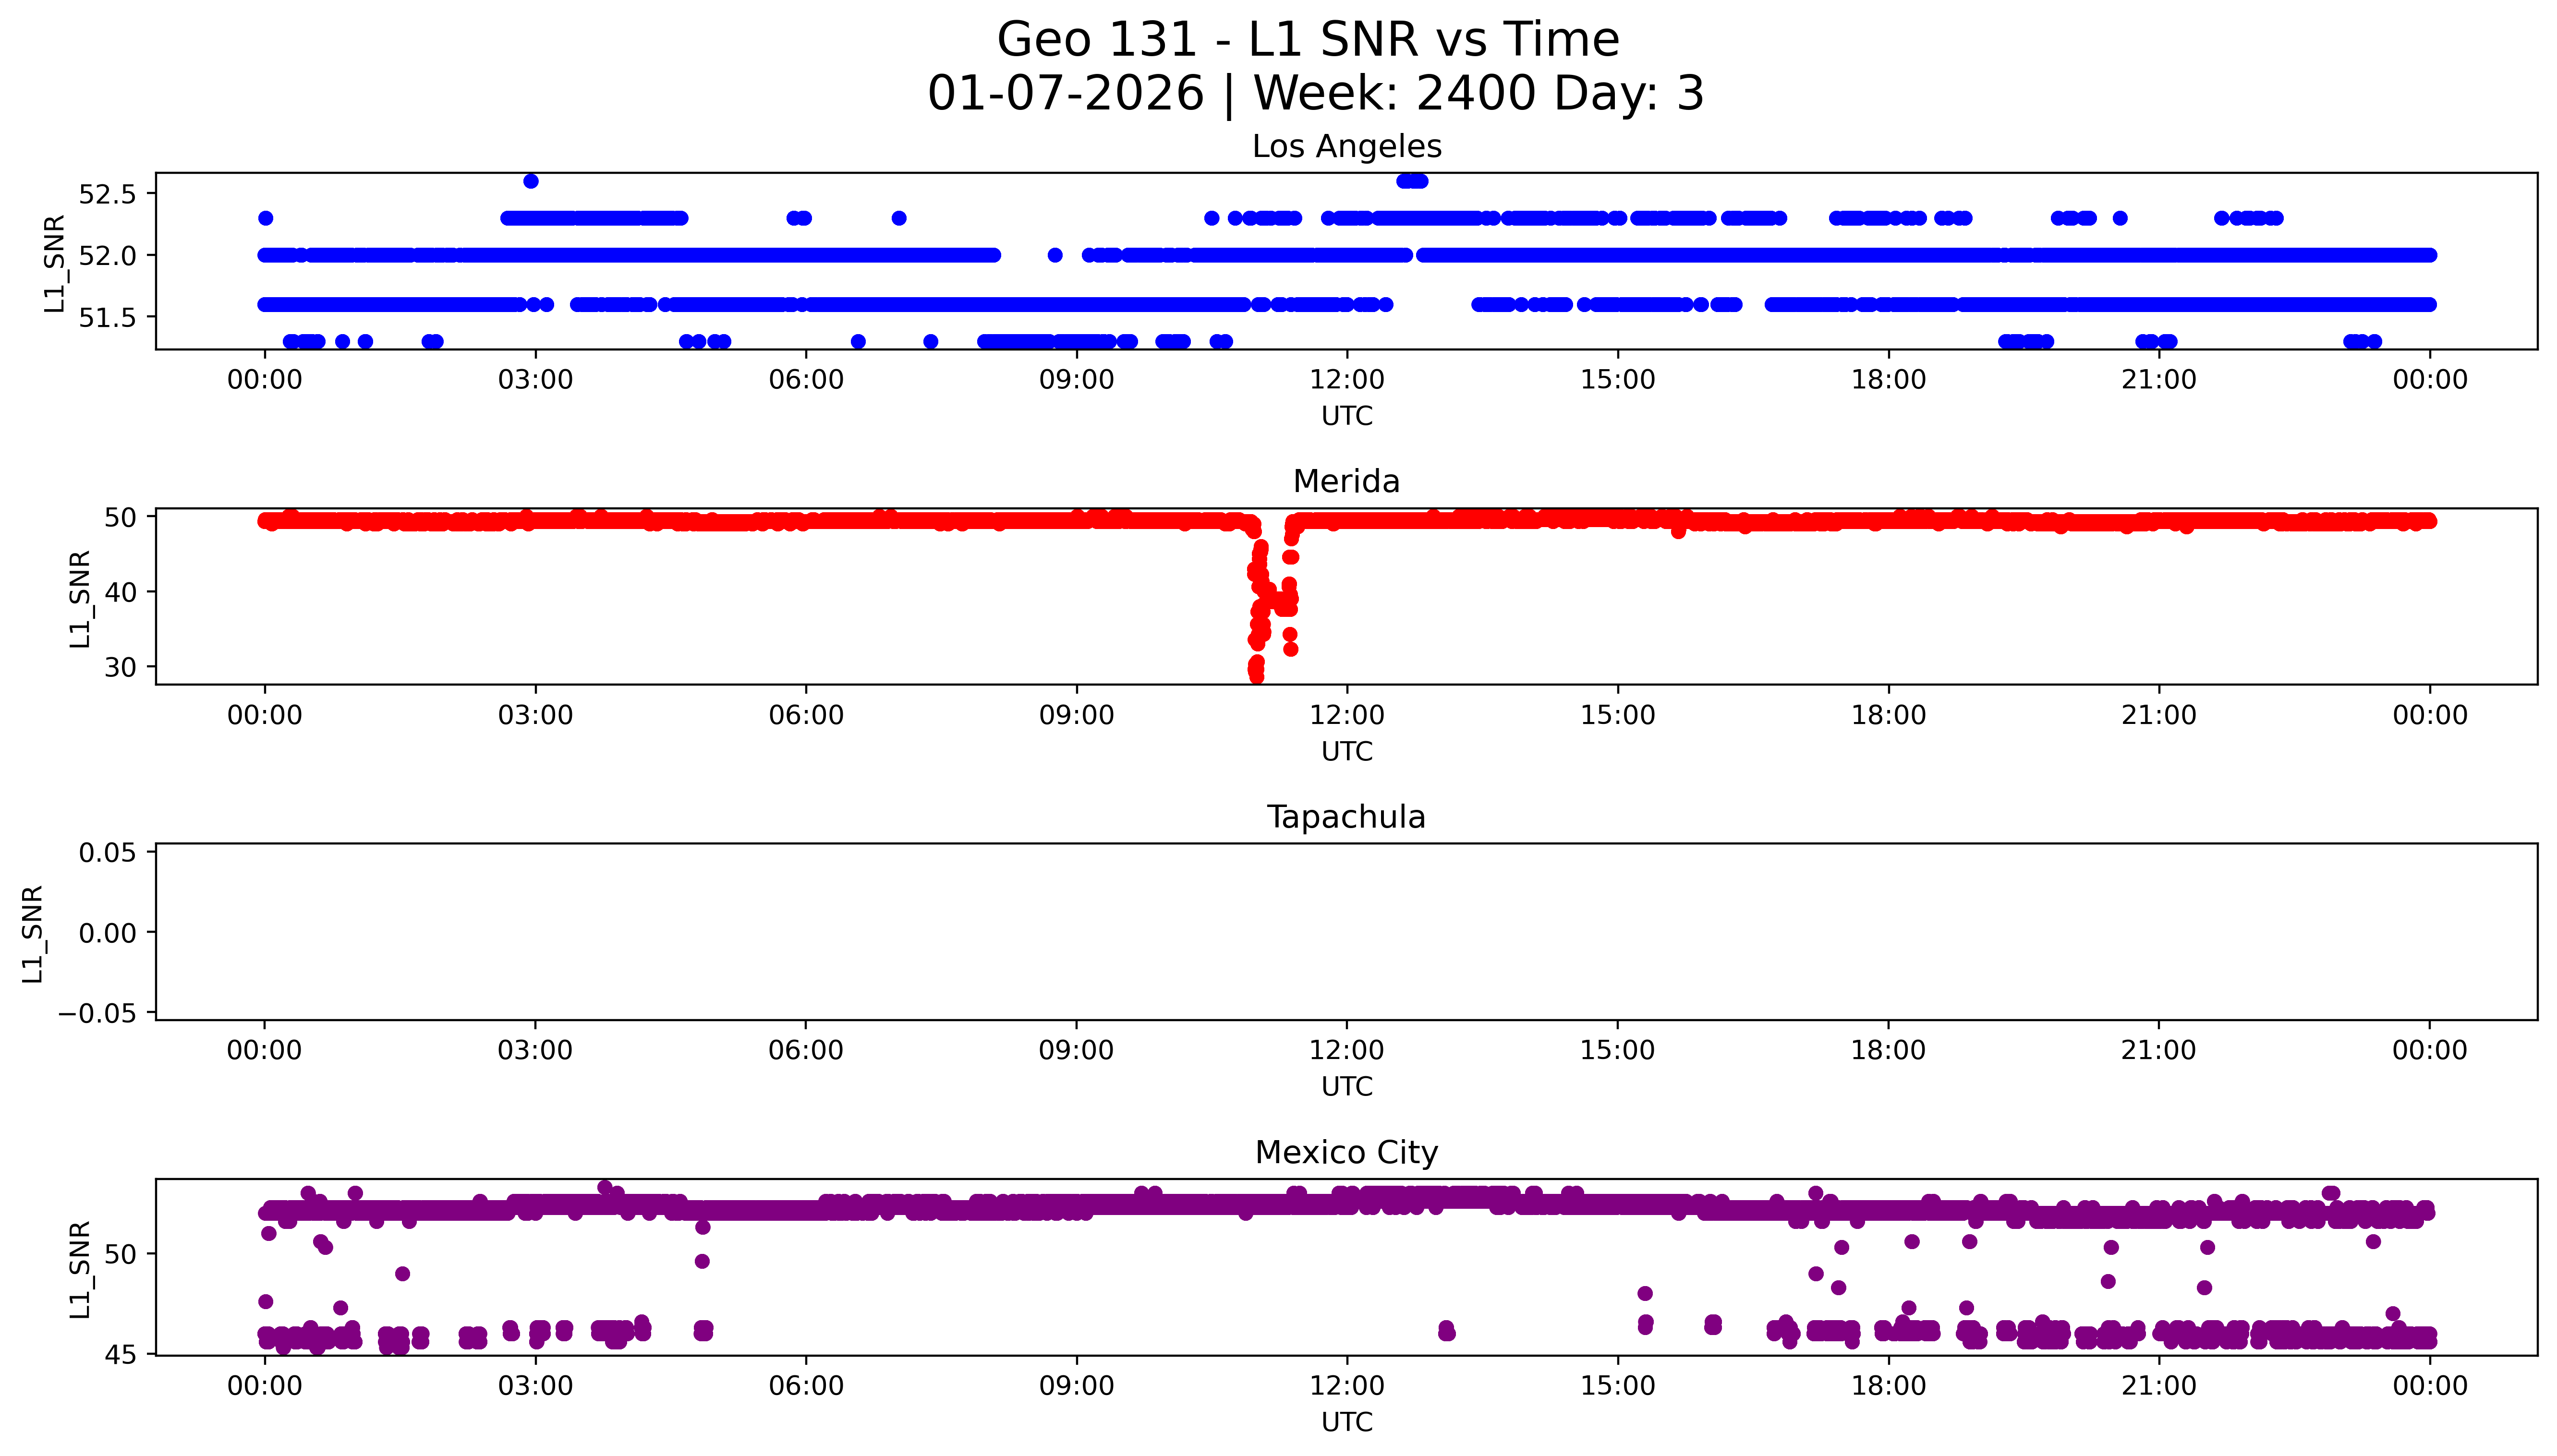Click the UTC label under Mexico City plot
The width and height of the screenshot is (2557, 1456).
(1346, 1421)
